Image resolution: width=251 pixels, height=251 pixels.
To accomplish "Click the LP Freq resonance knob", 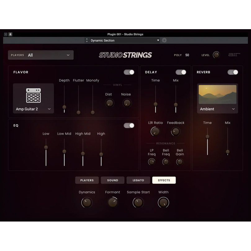I will [151, 162].
